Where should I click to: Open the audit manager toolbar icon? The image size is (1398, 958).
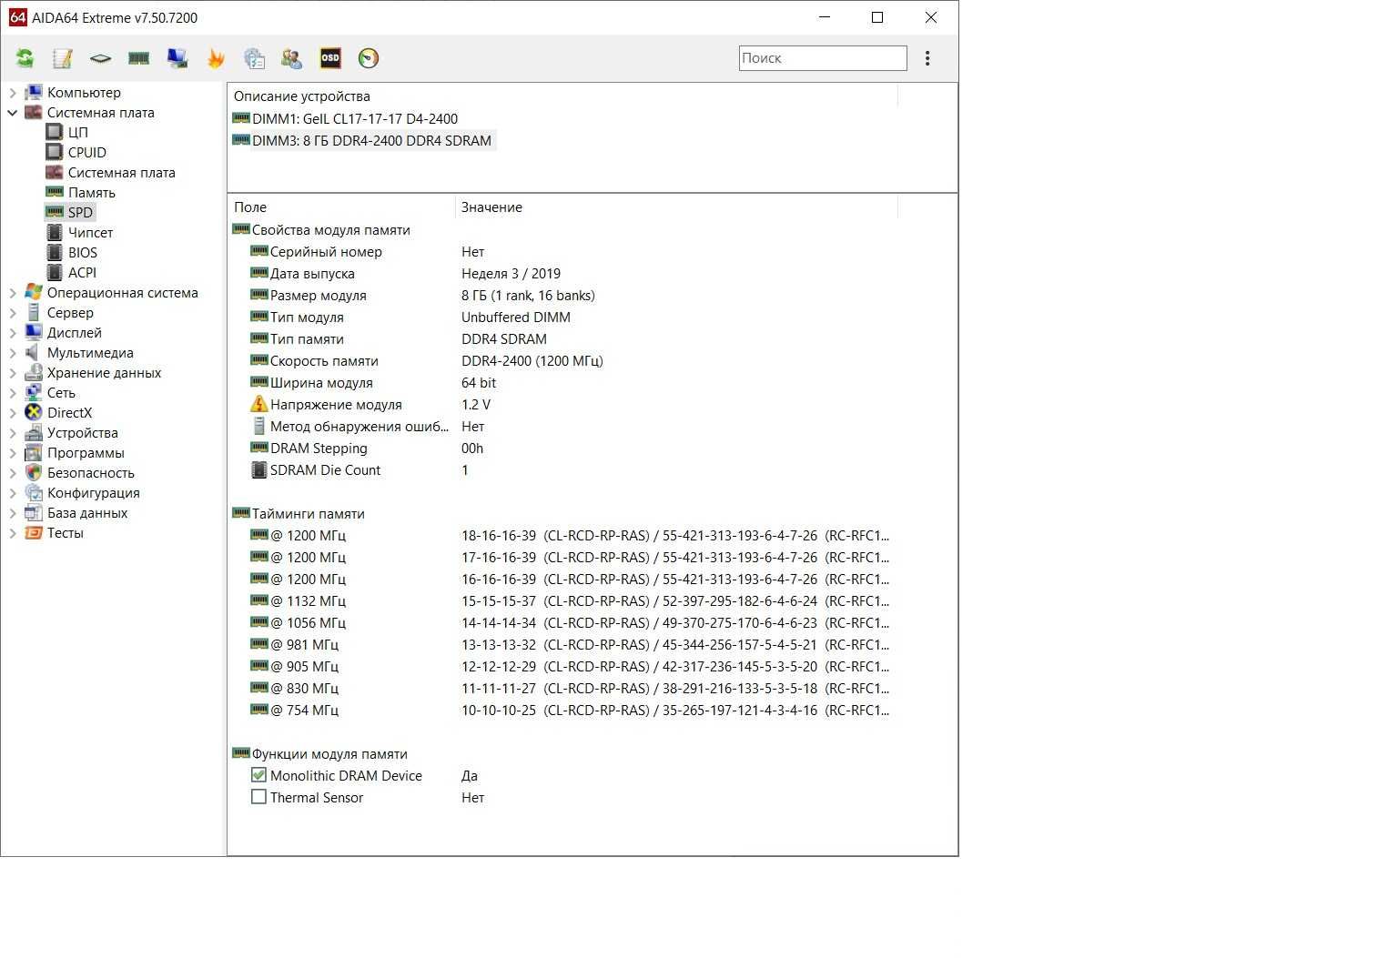tap(254, 58)
